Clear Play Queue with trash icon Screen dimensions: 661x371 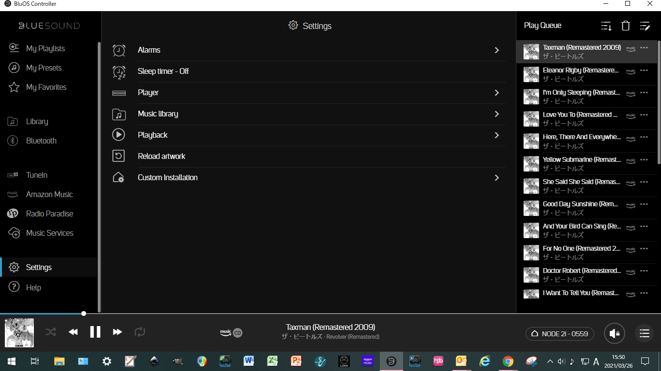626,26
